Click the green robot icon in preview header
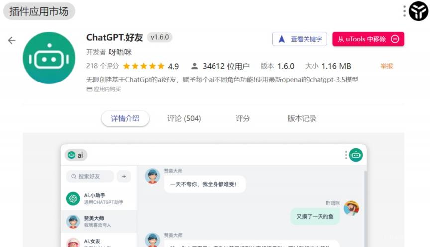 [x=356, y=155]
